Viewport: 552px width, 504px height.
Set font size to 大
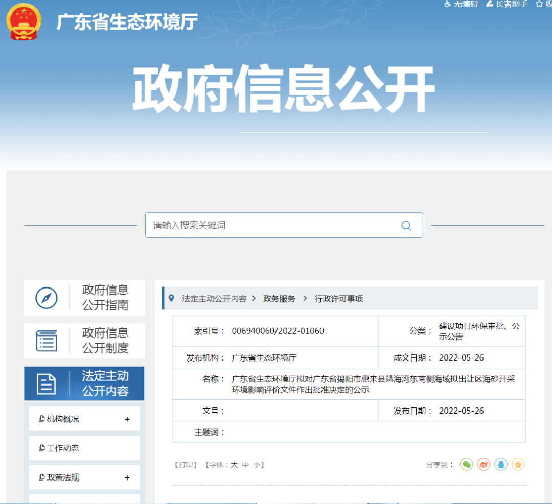pos(234,465)
